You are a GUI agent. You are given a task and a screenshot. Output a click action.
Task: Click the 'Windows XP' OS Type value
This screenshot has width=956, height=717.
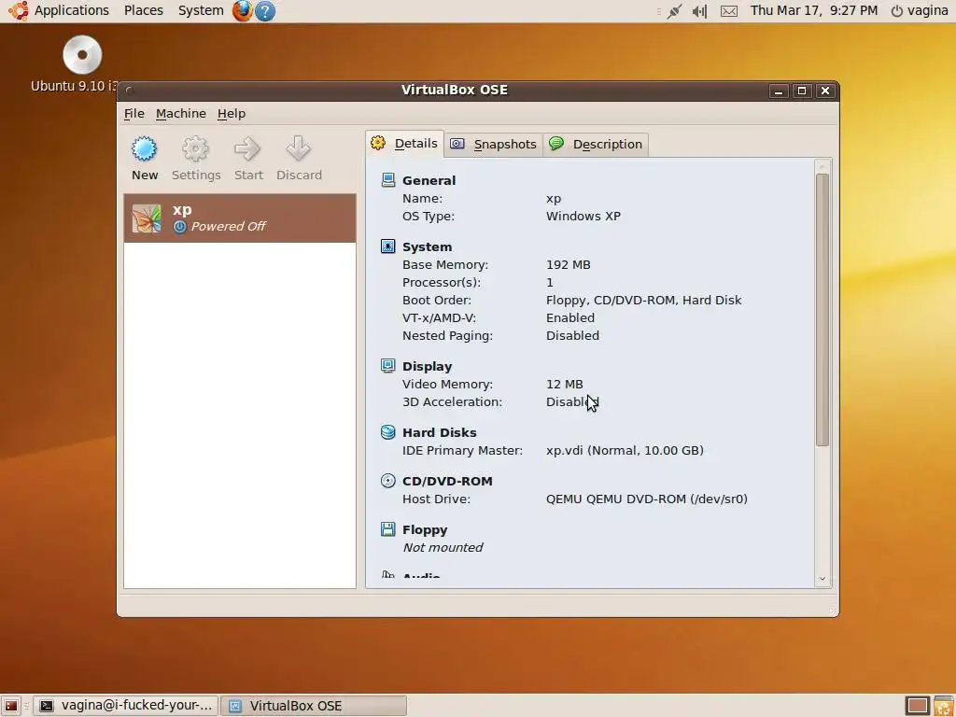583,216
